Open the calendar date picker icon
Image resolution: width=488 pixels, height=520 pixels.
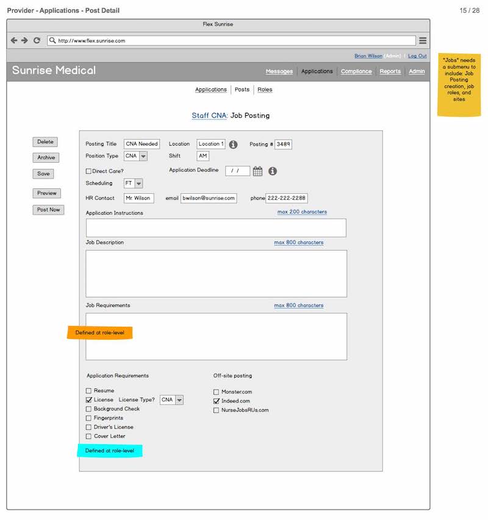(x=258, y=171)
